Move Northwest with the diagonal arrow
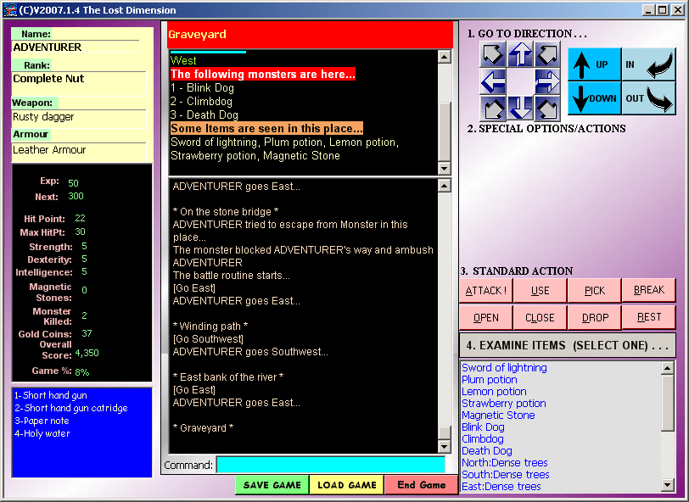Viewport: 689px width, 502px height. tap(493, 56)
